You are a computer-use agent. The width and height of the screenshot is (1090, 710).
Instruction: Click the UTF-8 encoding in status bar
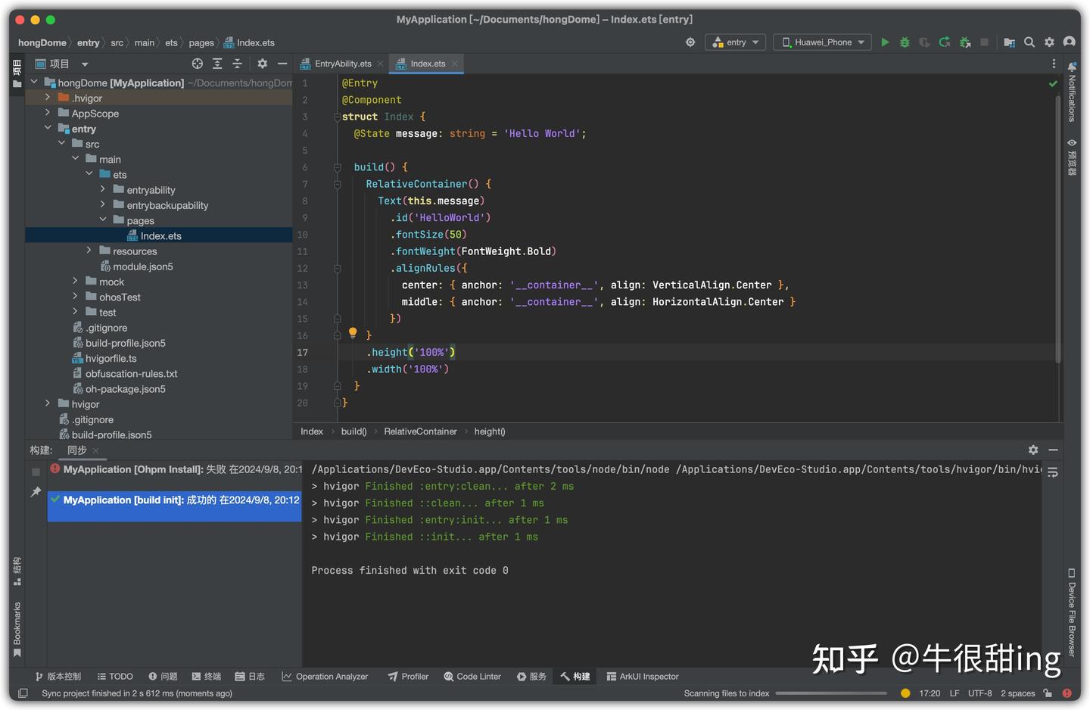(x=979, y=693)
